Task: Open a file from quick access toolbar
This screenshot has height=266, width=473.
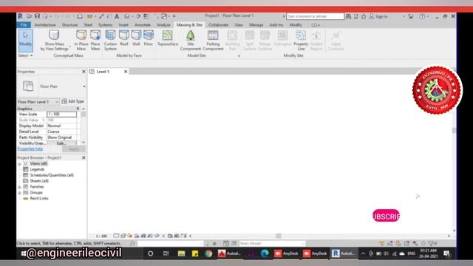Action: tap(30, 16)
